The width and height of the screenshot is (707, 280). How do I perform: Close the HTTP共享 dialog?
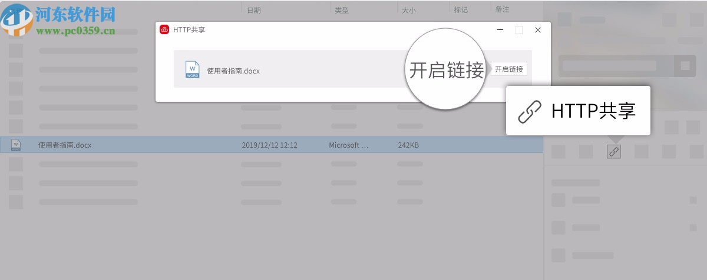coord(538,29)
